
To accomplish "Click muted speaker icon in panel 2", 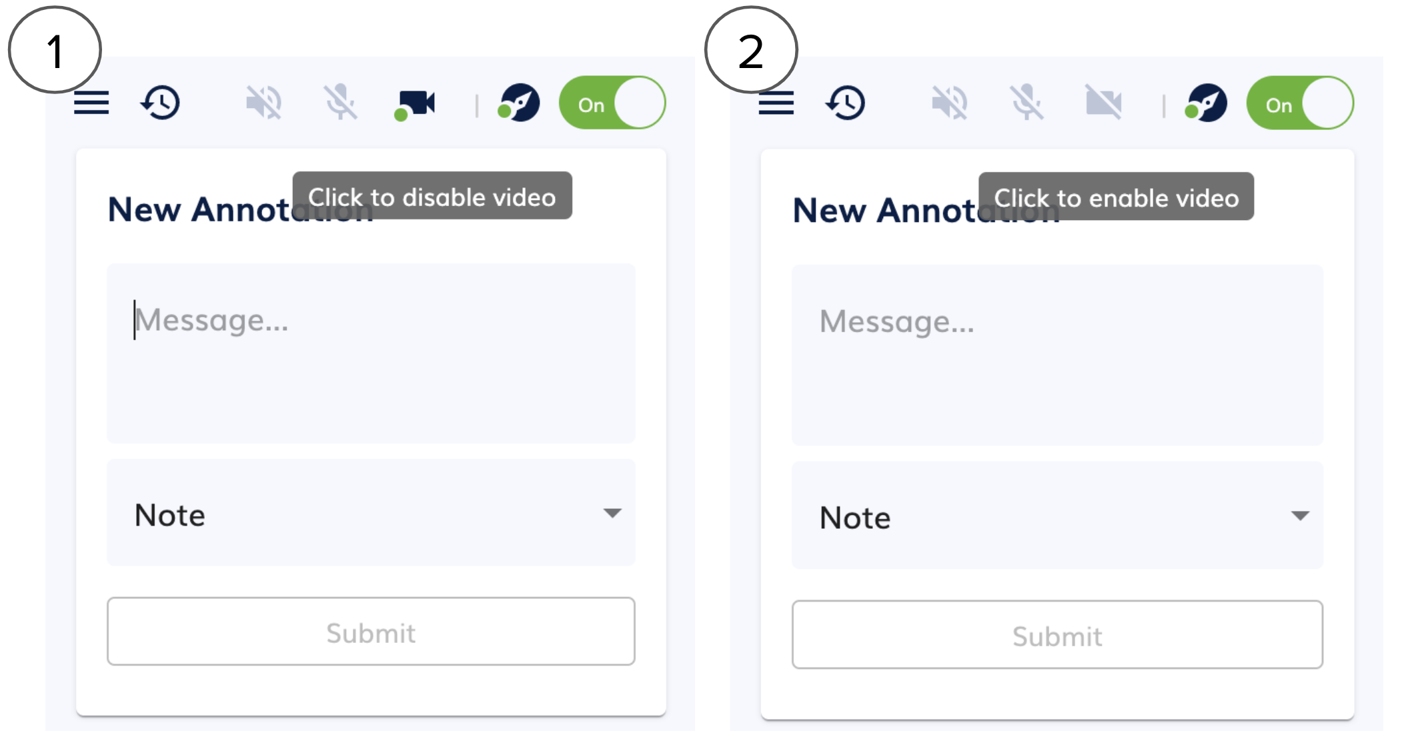I will [x=949, y=103].
